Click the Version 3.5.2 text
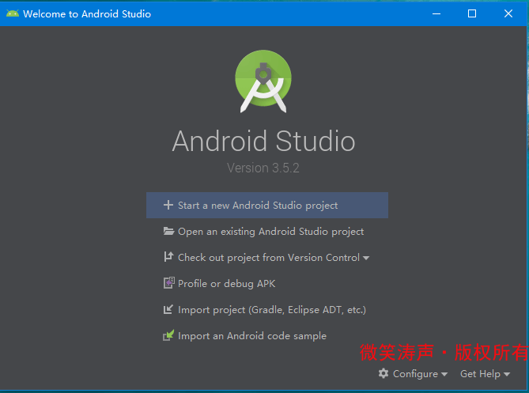529x393 pixels. (x=263, y=168)
